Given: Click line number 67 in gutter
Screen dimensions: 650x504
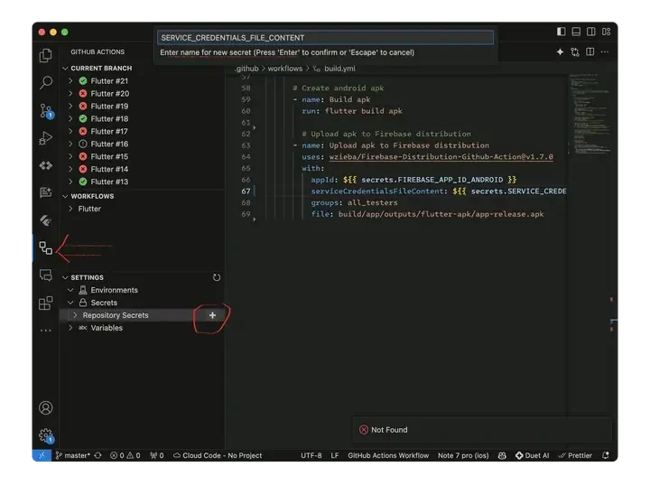Looking at the screenshot, I should coord(246,191).
